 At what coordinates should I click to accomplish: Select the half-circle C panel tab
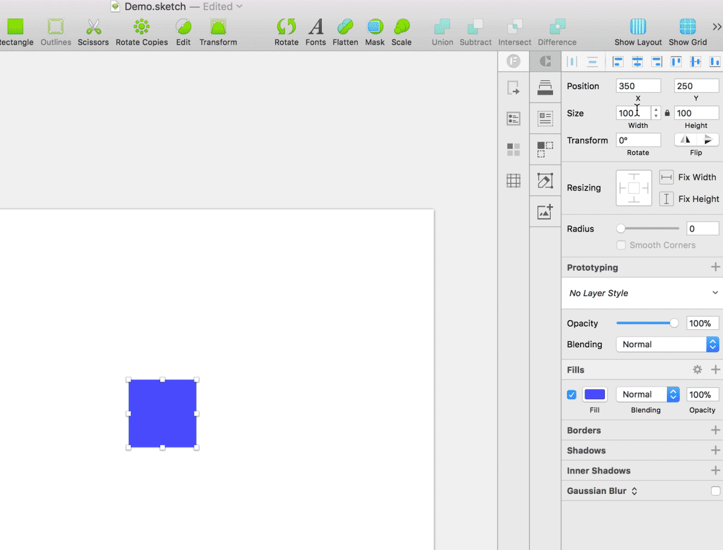tap(545, 62)
